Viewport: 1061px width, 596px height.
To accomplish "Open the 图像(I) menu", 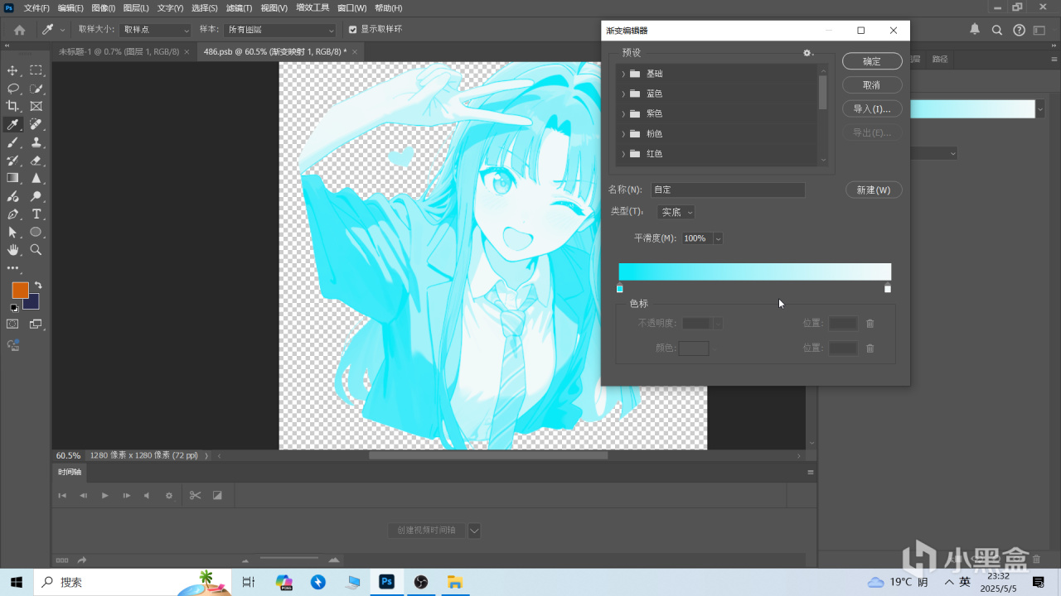I will 104,7.
